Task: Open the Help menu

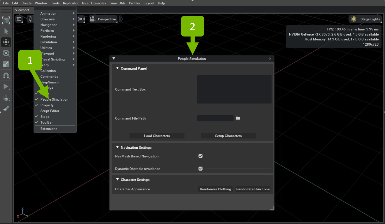Action: pyautogui.click(x=161, y=3)
